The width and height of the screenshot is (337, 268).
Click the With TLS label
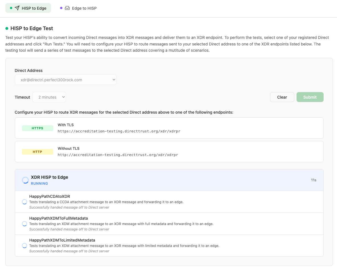66,125
